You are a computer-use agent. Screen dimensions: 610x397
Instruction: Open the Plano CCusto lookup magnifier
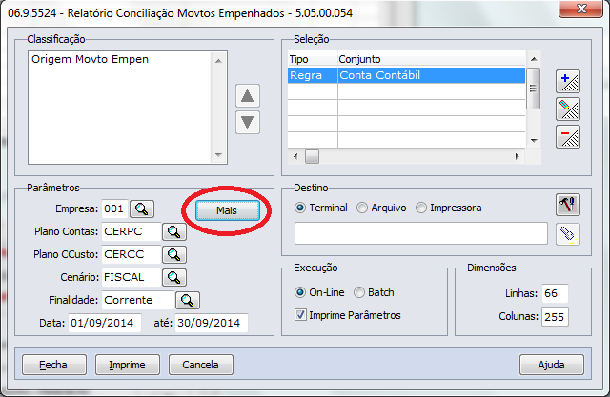pyautogui.click(x=173, y=255)
